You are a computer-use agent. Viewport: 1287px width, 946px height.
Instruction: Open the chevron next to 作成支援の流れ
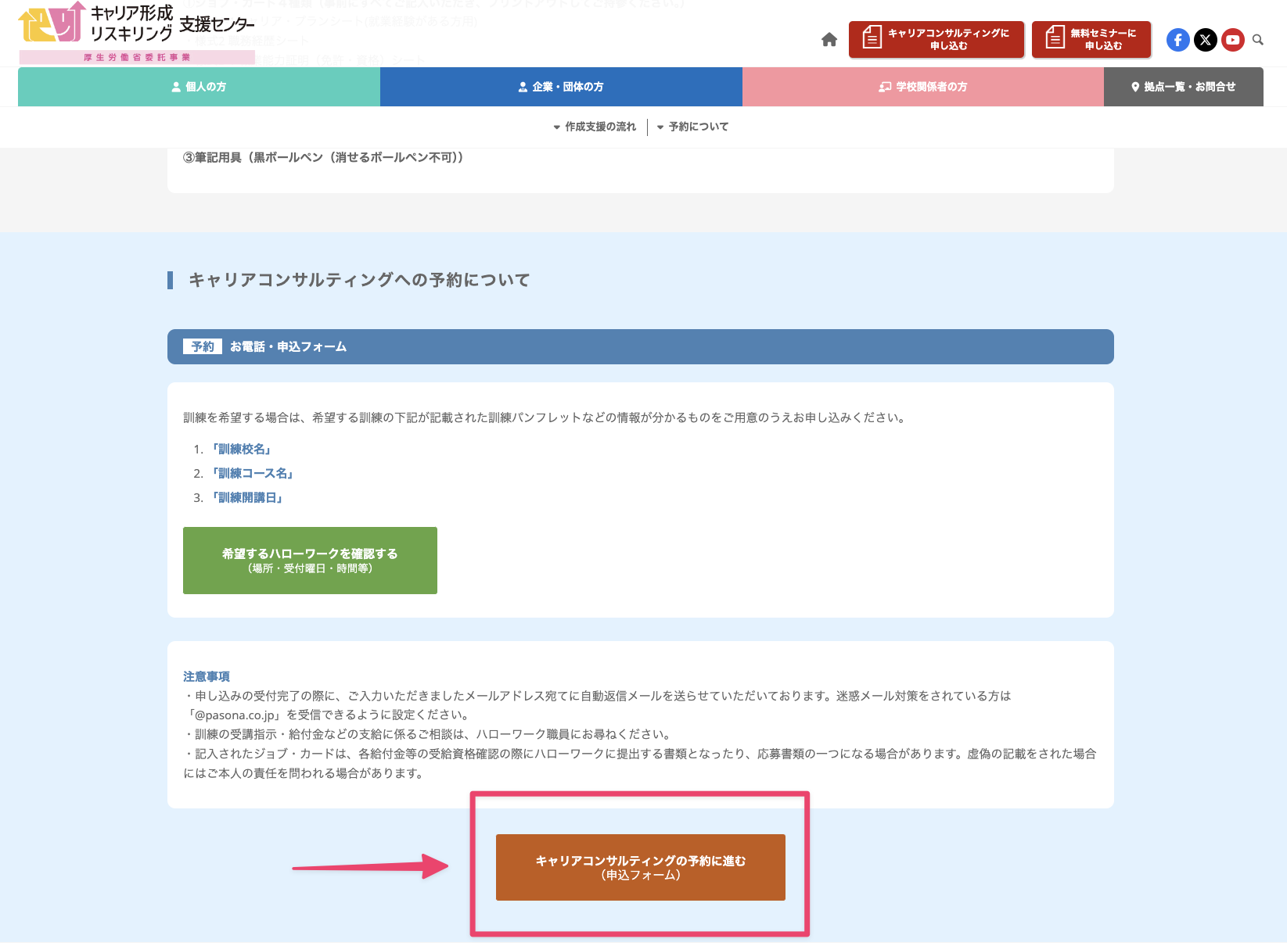click(x=555, y=126)
